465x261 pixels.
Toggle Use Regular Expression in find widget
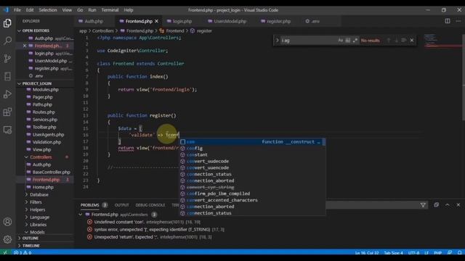[x=355, y=41]
